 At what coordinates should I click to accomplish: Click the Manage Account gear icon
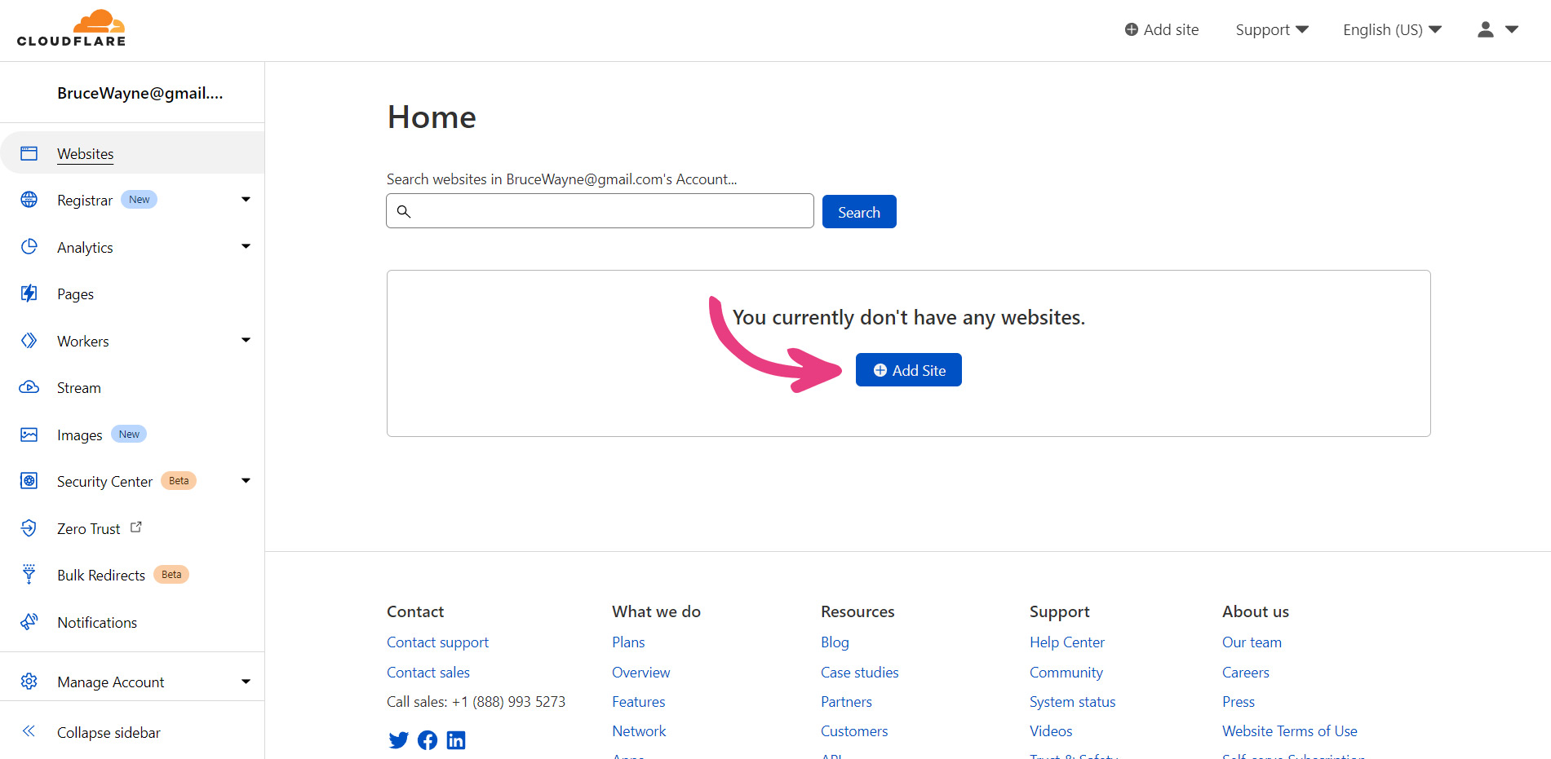29,682
